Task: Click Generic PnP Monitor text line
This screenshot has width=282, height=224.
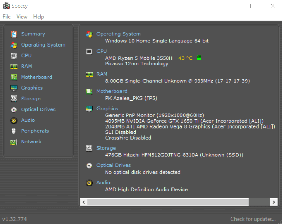Action: [155, 115]
